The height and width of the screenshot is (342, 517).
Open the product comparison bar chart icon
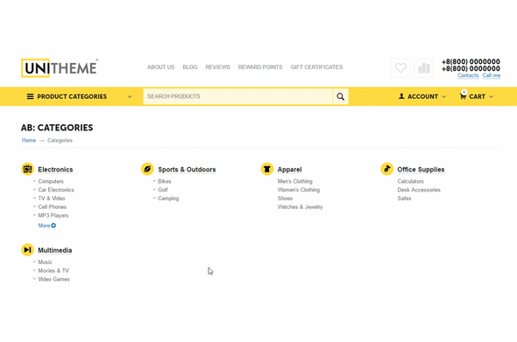[424, 68]
